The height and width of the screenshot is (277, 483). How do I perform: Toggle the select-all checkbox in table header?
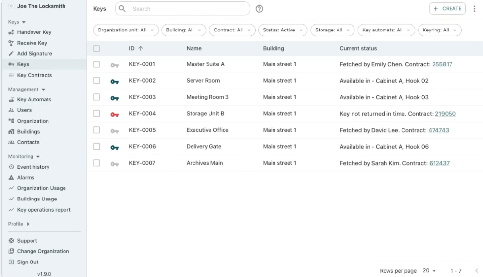(97, 48)
